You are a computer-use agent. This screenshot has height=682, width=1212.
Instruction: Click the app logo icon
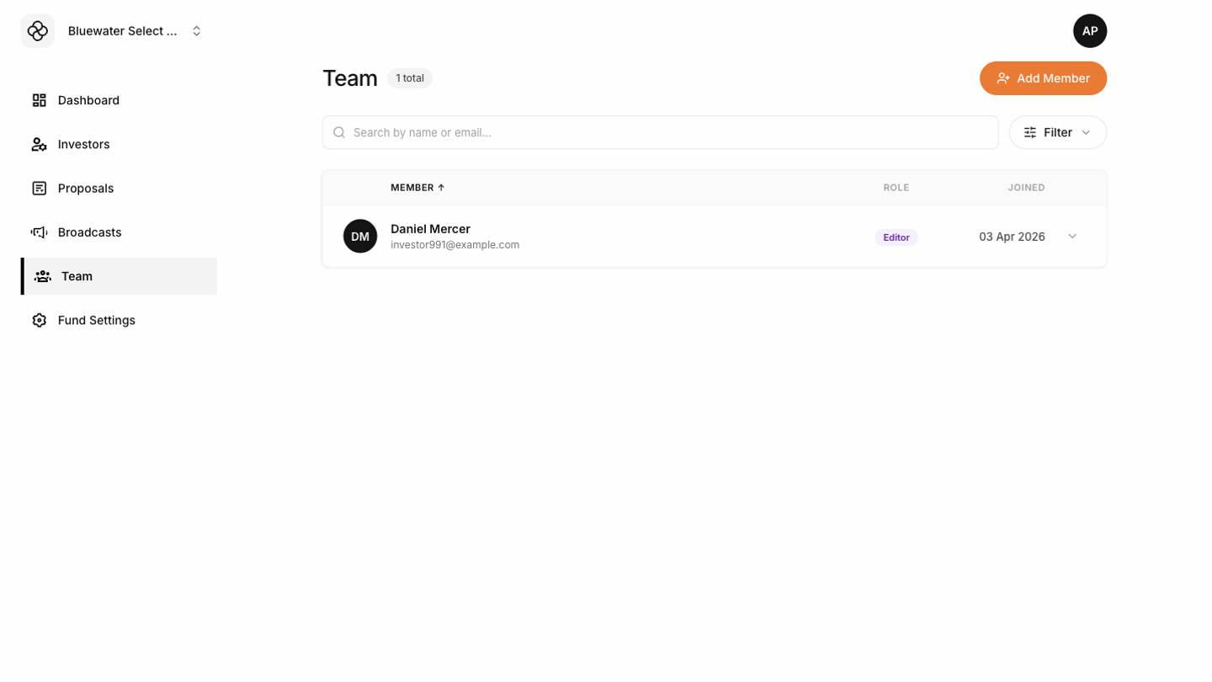(x=38, y=31)
